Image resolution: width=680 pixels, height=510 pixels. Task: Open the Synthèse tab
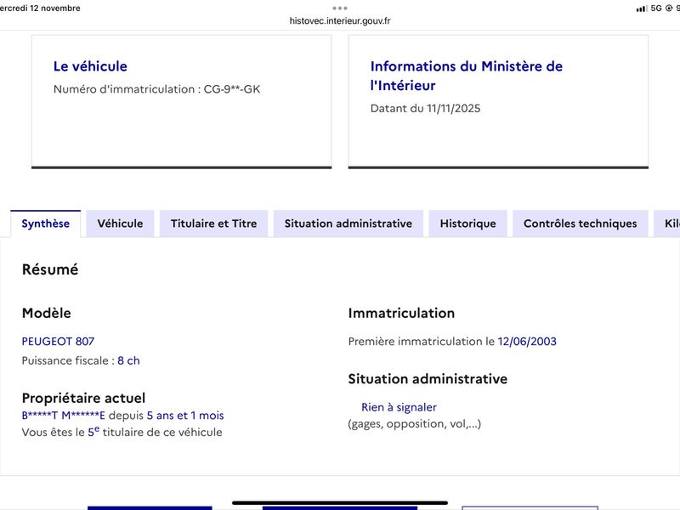point(46,224)
